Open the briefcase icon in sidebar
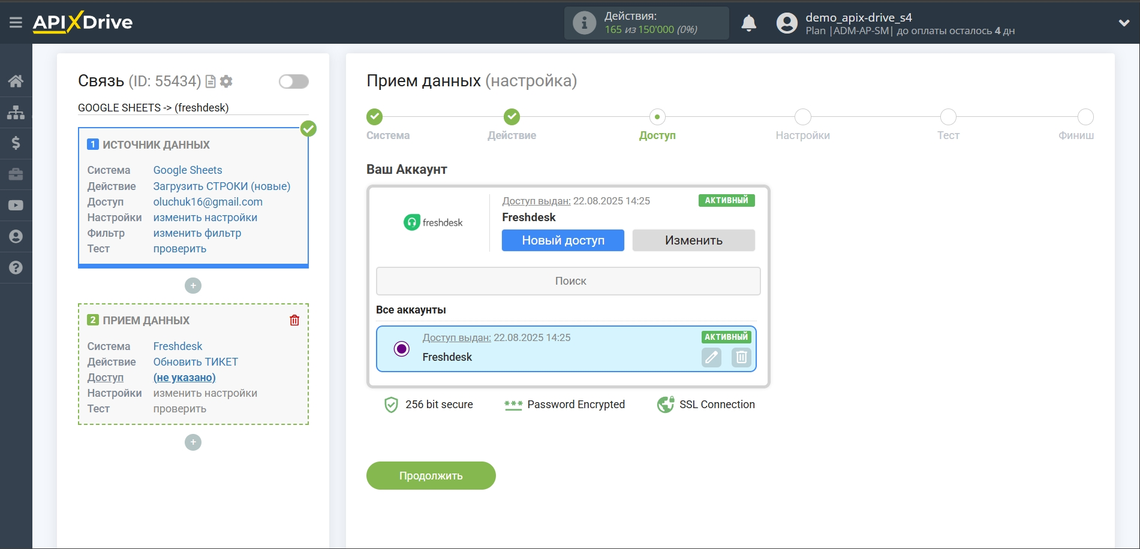Screen dimensions: 1140x549 (16, 174)
